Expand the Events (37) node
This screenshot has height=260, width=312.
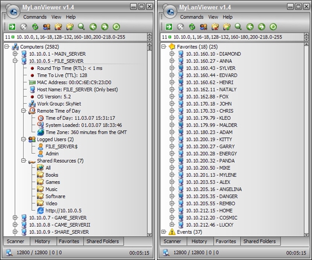click(163, 232)
